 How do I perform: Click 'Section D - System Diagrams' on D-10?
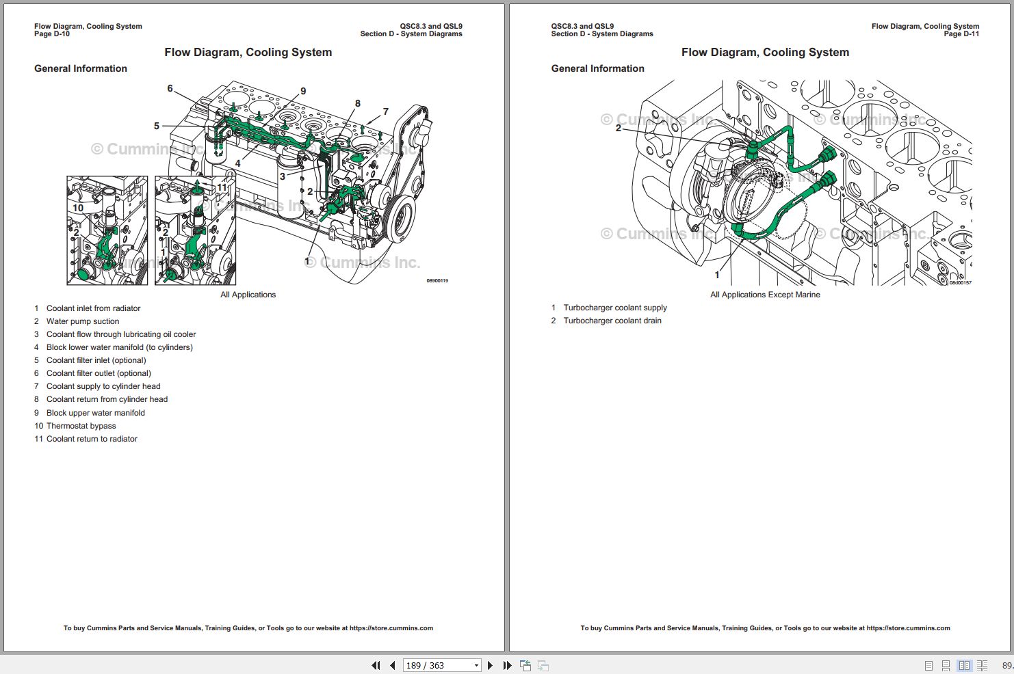point(411,33)
